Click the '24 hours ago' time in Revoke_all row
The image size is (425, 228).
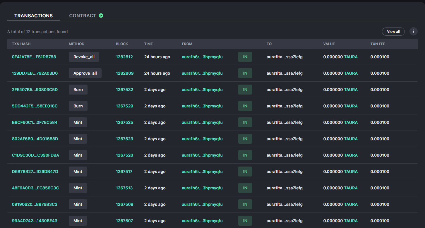pos(157,57)
